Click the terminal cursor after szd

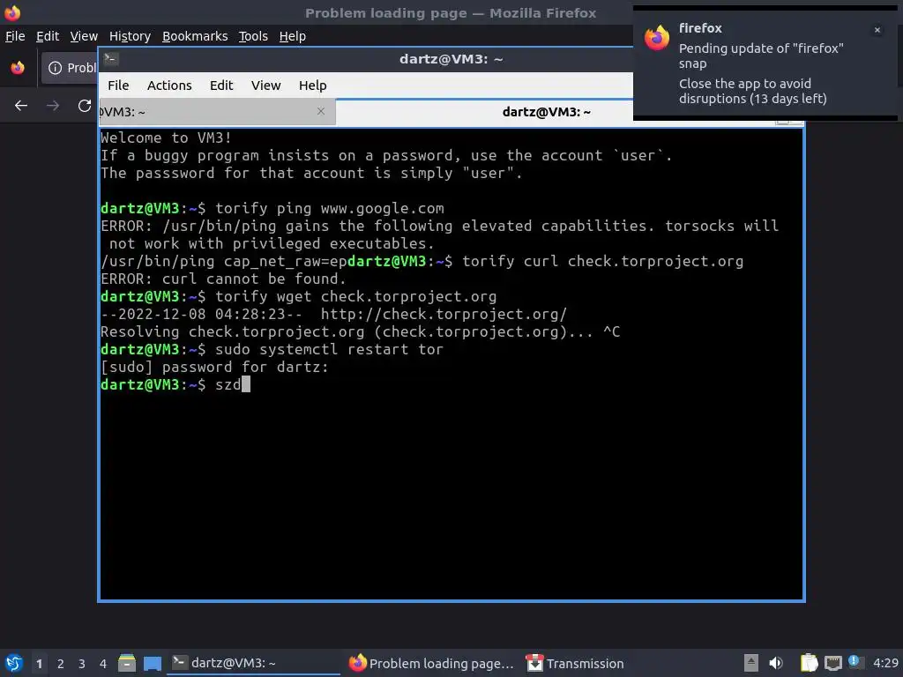click(246, 384)
